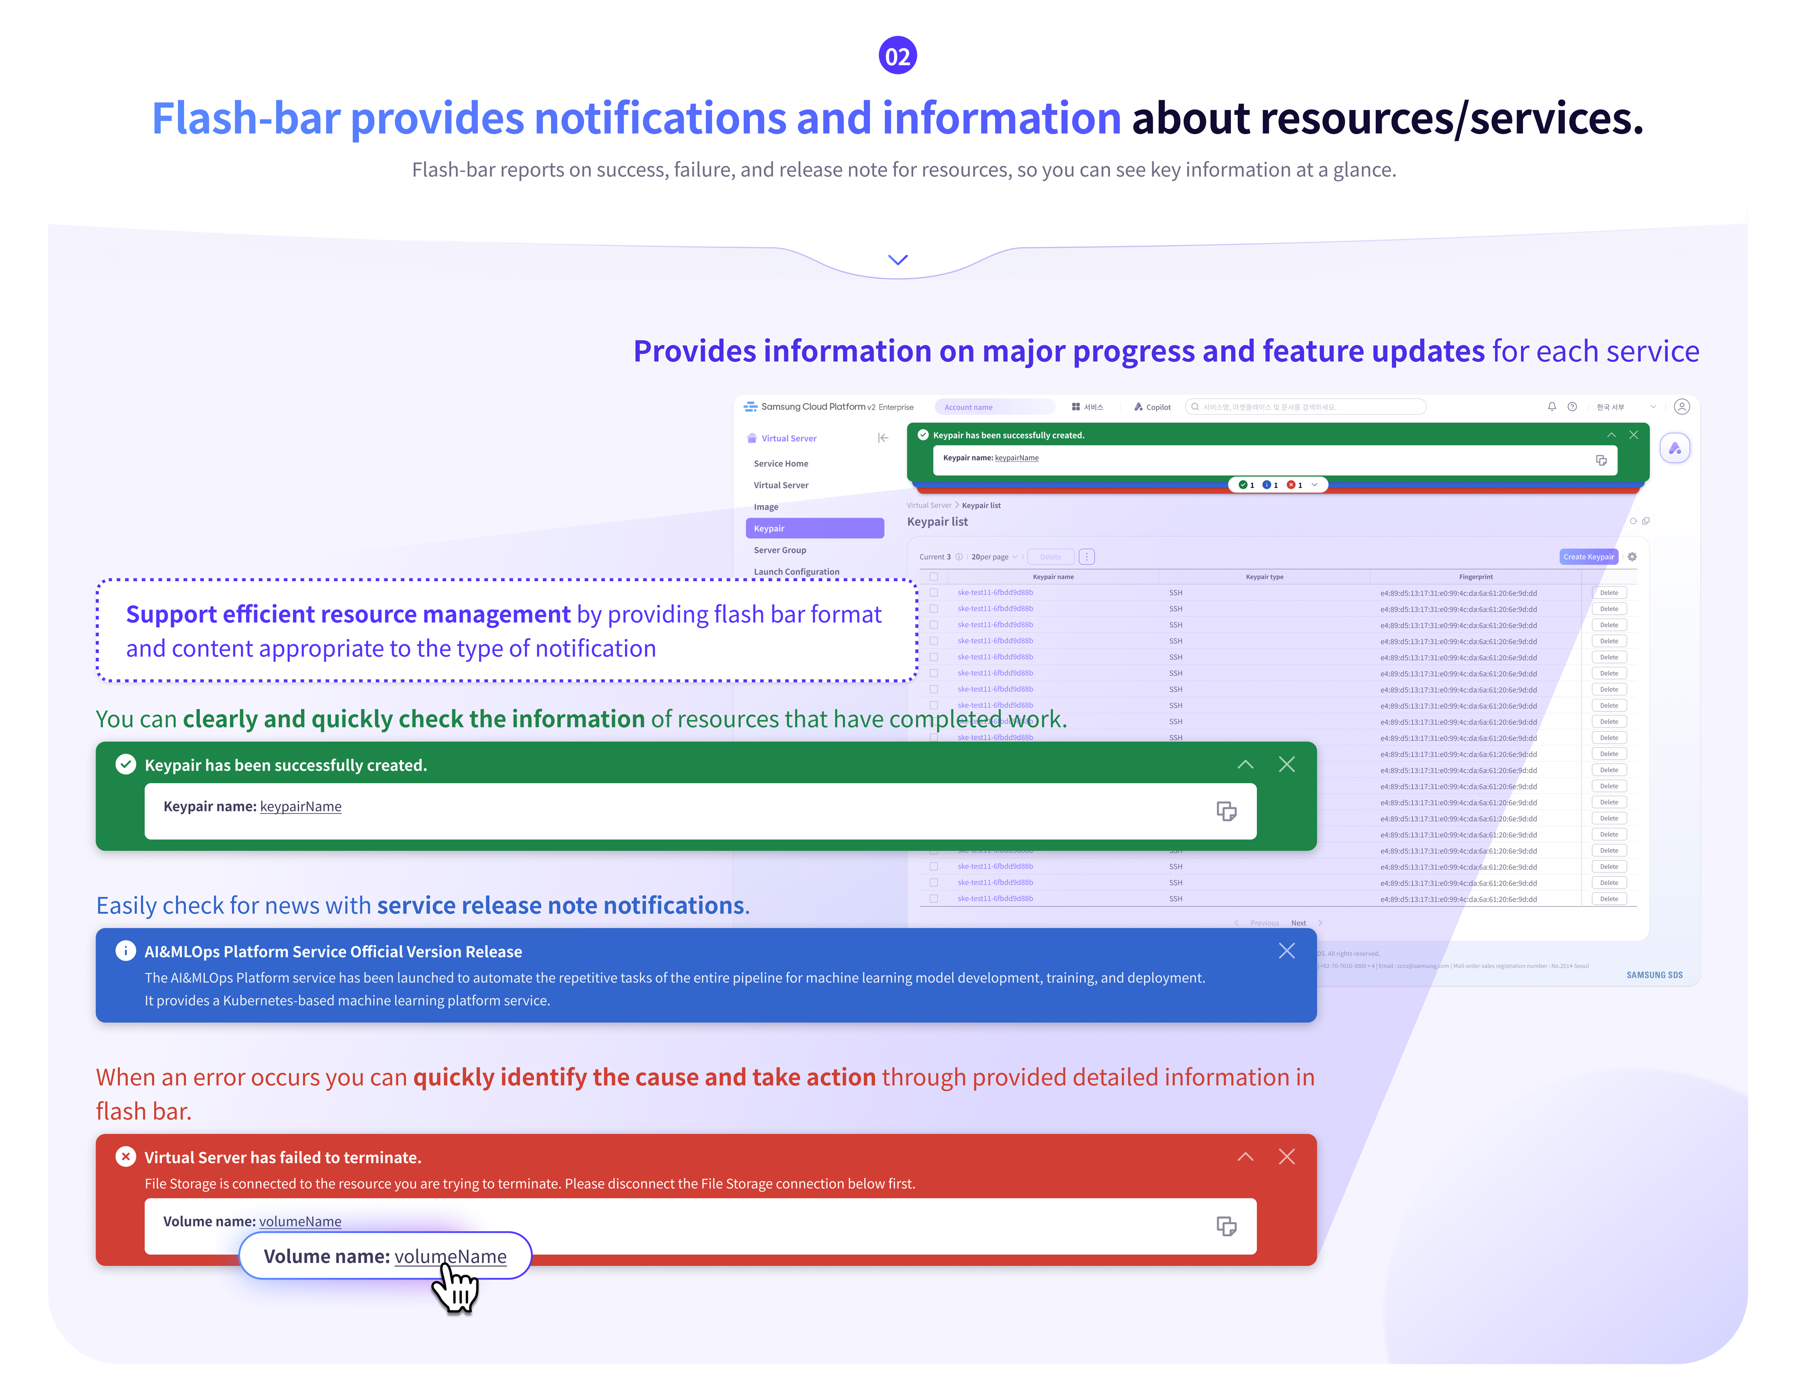Check the second keypair row checkbox
1796x1400 pixels.
click(933, 609)
